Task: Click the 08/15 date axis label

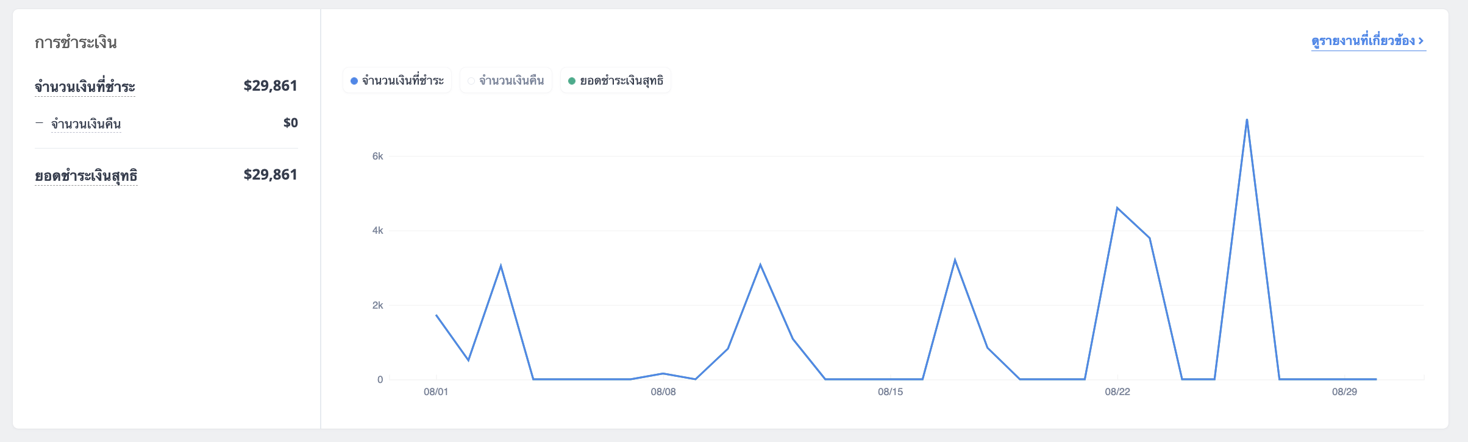Action: tap(891, 392)
